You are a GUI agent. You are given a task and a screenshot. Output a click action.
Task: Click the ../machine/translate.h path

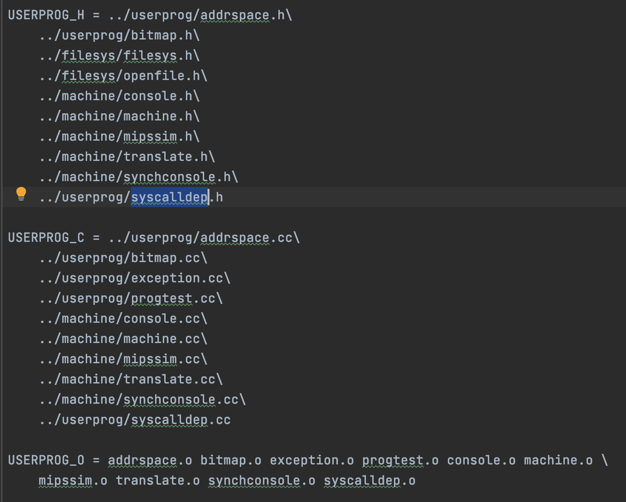point(127,157)
